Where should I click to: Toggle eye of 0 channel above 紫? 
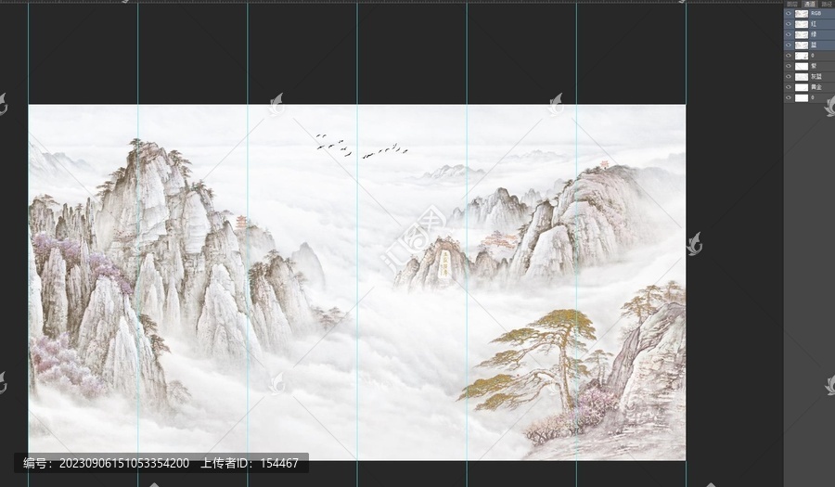coord(788,56)
